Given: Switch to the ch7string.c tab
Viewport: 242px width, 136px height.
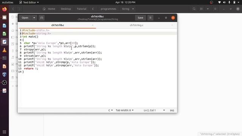Looking at the screenshot, I should point(137,25).
